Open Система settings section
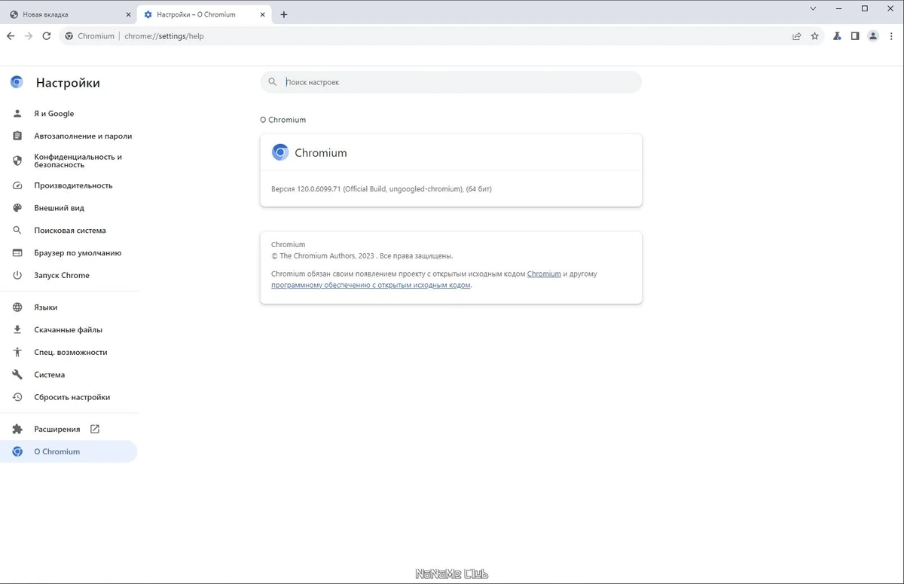This screenshot has width=904, height=584. coord(69,375)
